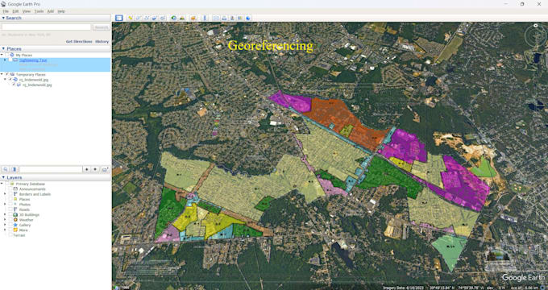
Task: Click the Show sunlight across landscape icon
Action: pyautogui.click(x=182, y=18)
